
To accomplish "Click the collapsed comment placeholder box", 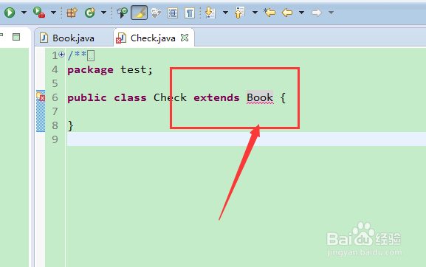I will [x=91, y=55].
